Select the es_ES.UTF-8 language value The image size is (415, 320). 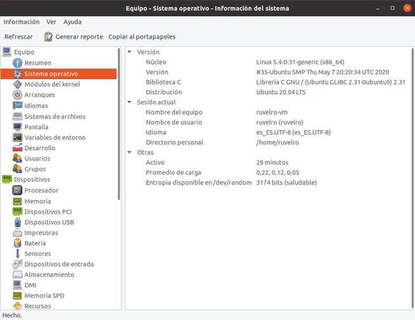click(293, 132)
